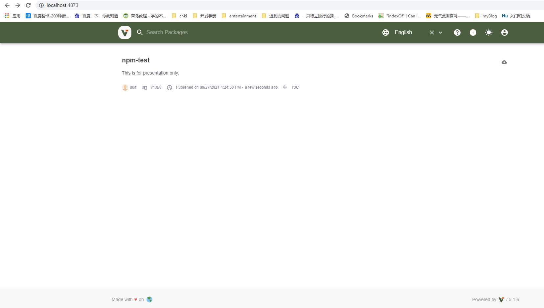544x308 pixels.
Task: Click the globe language icon
Action: pos(386,33)
